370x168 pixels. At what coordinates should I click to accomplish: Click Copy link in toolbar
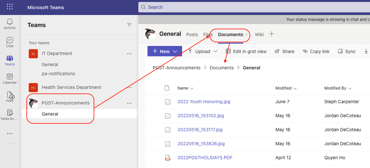point(316,51)
